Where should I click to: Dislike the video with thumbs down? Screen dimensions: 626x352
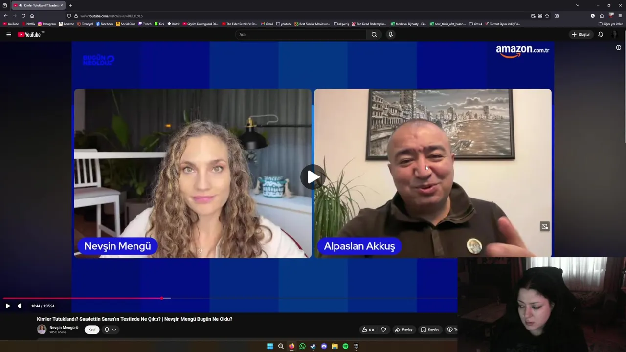click(x=384, y=330)
